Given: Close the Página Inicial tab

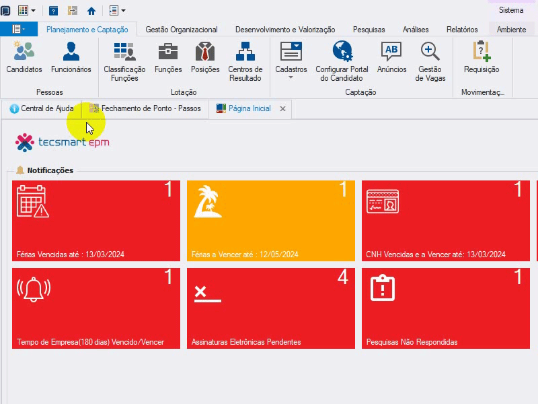Looking at the screenshot, I should pyautogui.click(x=282, y=109).
